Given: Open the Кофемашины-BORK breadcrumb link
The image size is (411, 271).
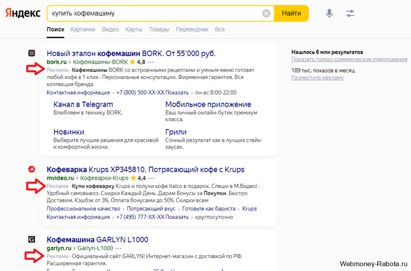Looking at the screenshot, I should tap(100, 62).
